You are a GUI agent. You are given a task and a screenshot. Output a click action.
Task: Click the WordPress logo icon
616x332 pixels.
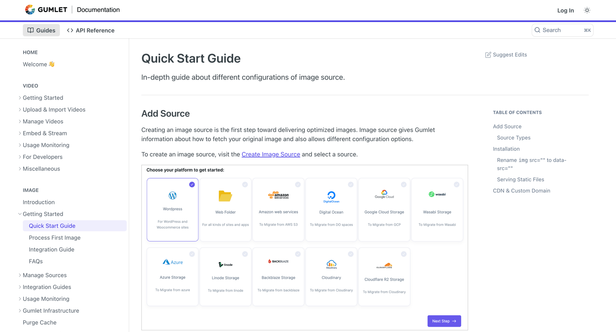tap(173, 196)
